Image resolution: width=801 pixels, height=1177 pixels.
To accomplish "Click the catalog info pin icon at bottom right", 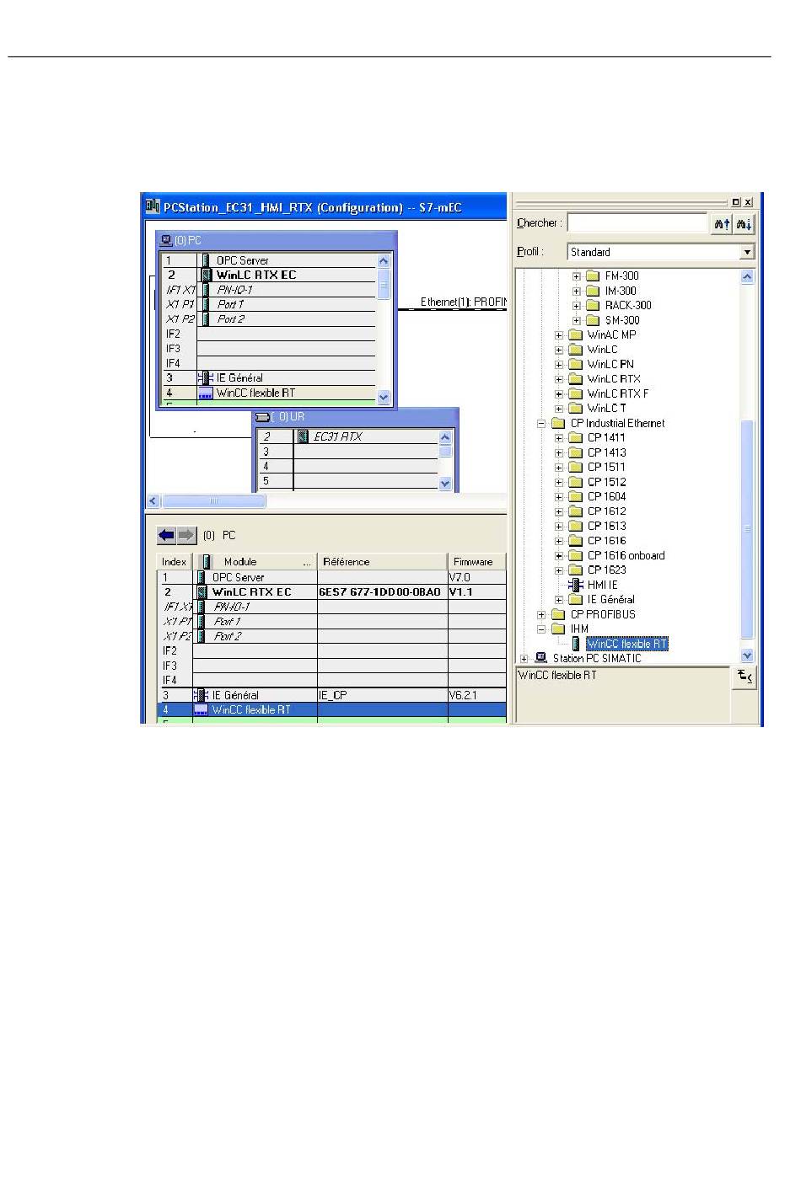I will (745, 677).
